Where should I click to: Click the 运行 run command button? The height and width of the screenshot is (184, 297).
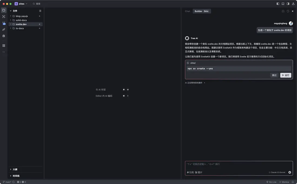click(286, 75)
